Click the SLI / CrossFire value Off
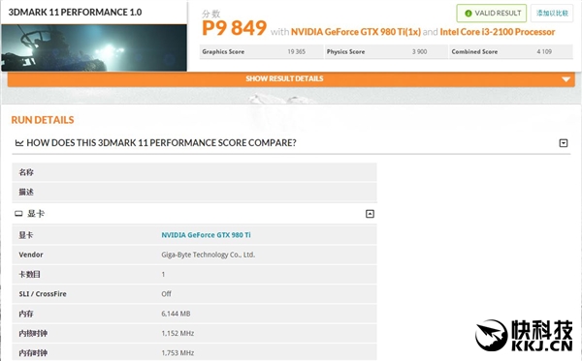The width and height of the screenshot is (582, 361). coord(166,294)
